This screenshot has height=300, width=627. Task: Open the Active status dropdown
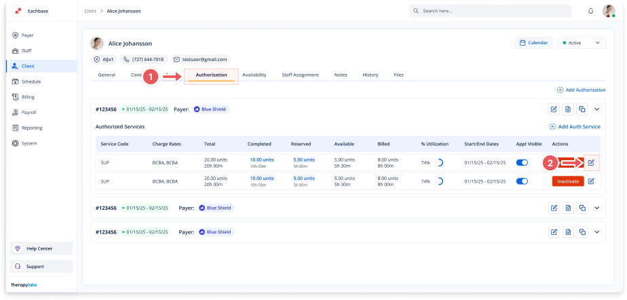[x=581, y=43]
